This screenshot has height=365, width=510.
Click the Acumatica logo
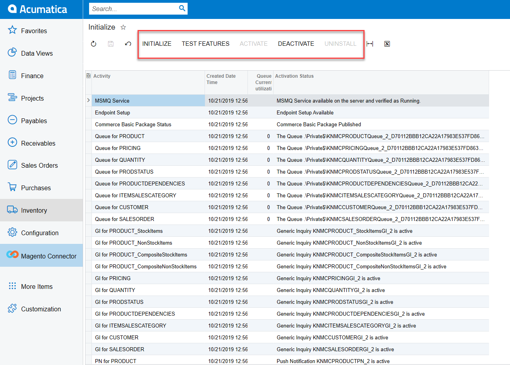pos(37,9)
